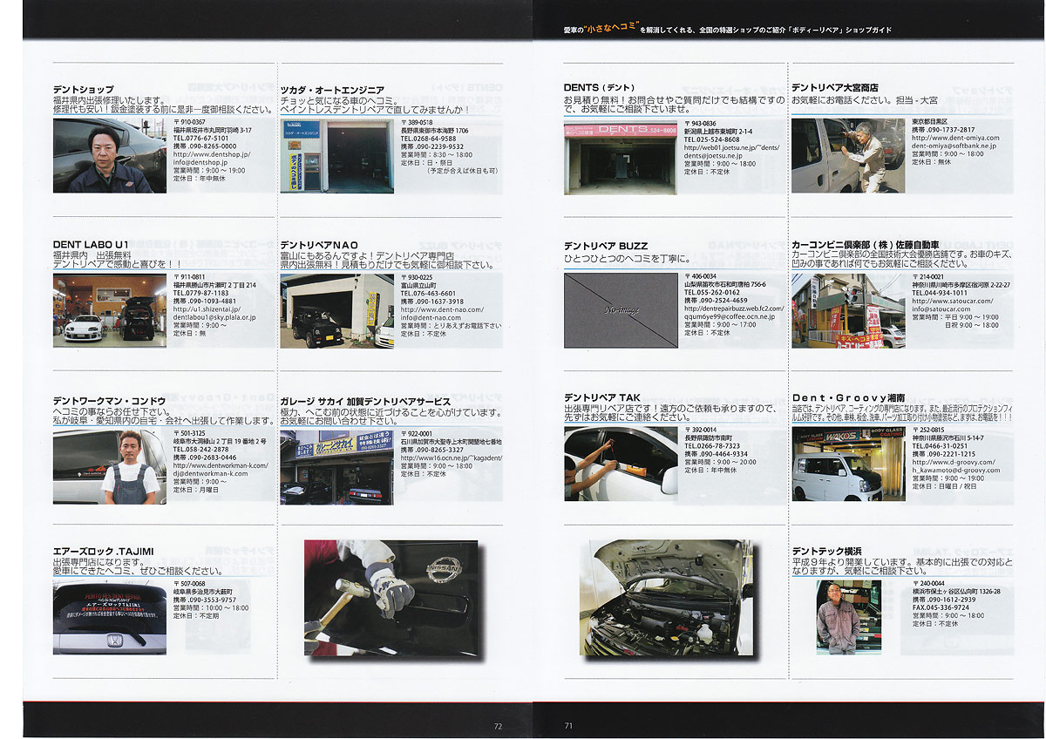The width and height of the screenshot is (1046, 739).
Task: Open the www.dent-omiya.com link
Action: (x=954, y=138)
